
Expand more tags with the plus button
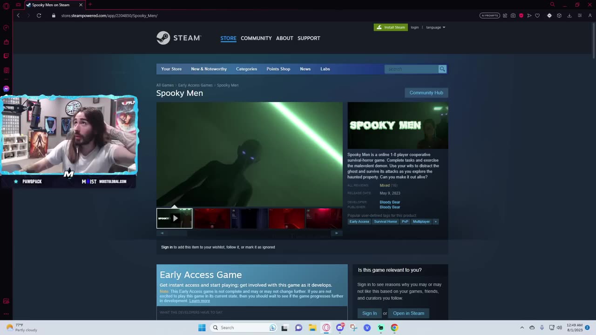coord(436,221)
